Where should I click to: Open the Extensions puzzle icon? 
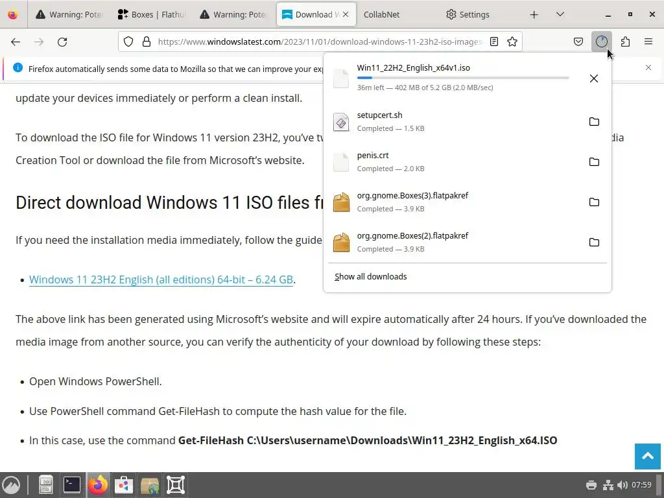[x=625, y=41]
